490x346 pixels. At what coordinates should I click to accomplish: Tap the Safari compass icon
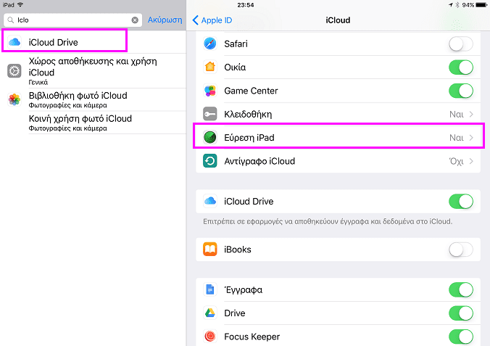click(x=210, y=44)
